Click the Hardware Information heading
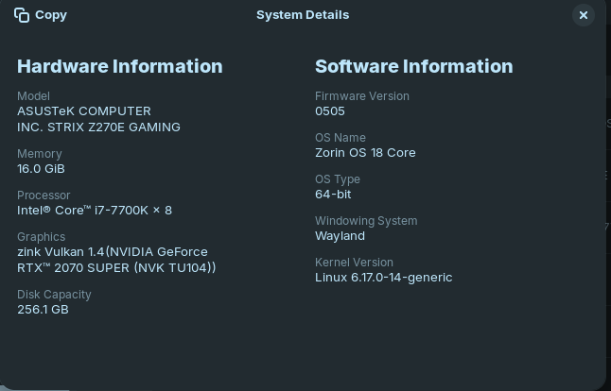The height and width of the screenshot is (391, 611). (x=120, y=66)
